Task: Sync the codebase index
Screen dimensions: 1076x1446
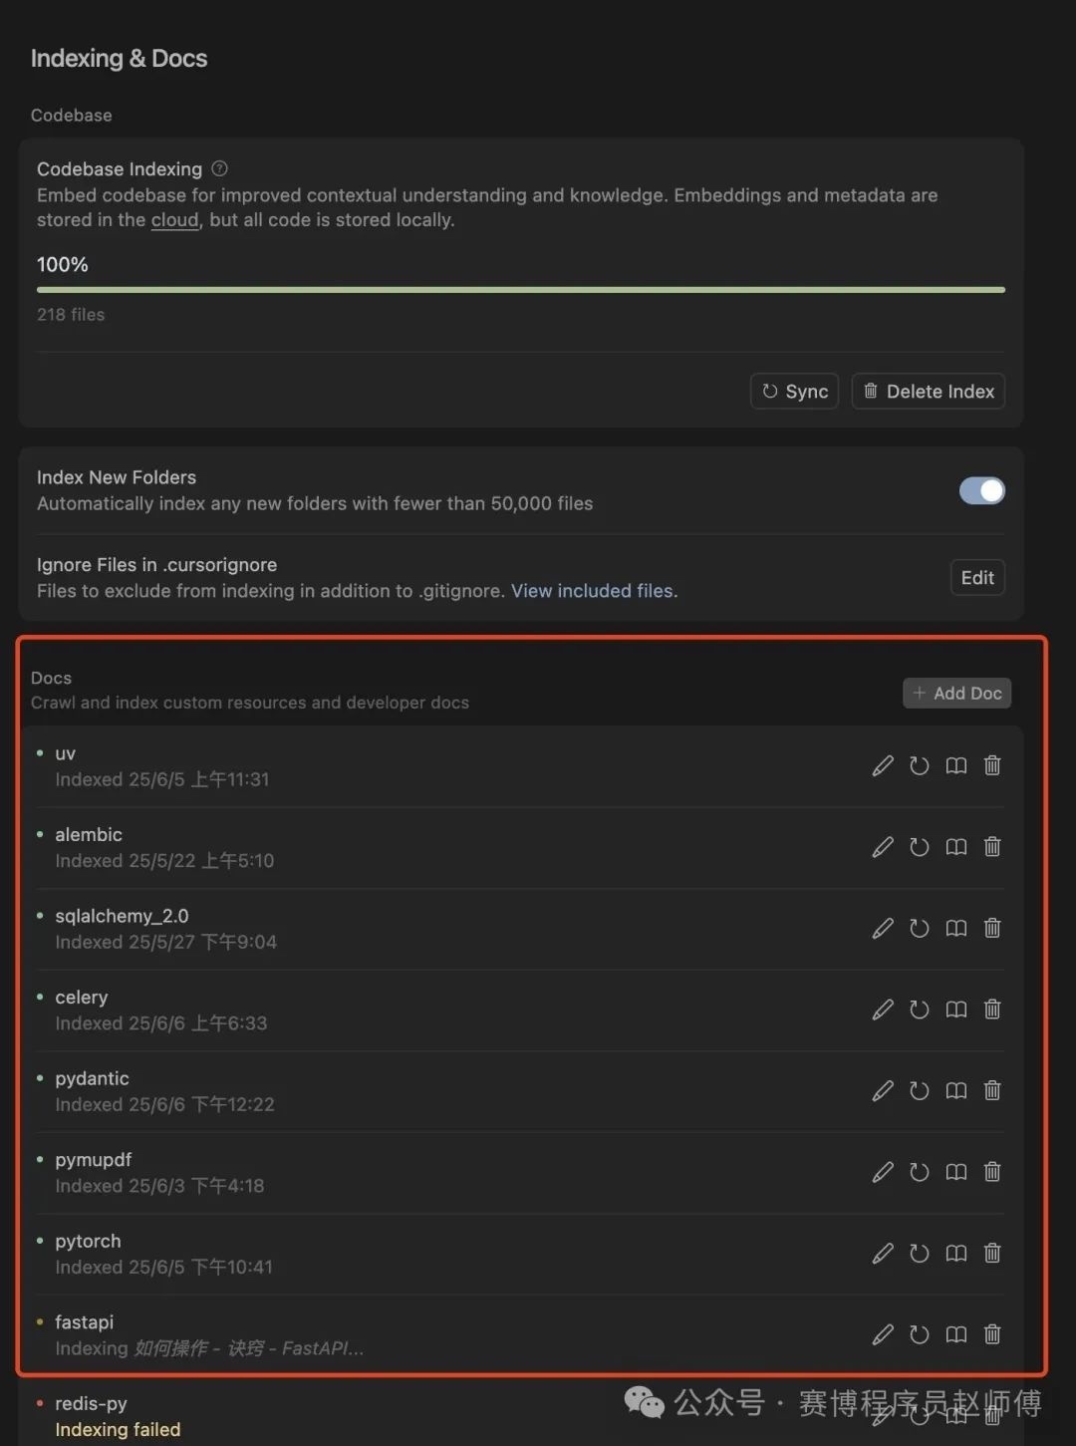Action: click(x=795, y=392)
